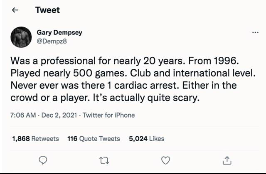266x174 pixels.
Task: Click tweet line starting 'Never ever was there'
Action: pos(124,86)
